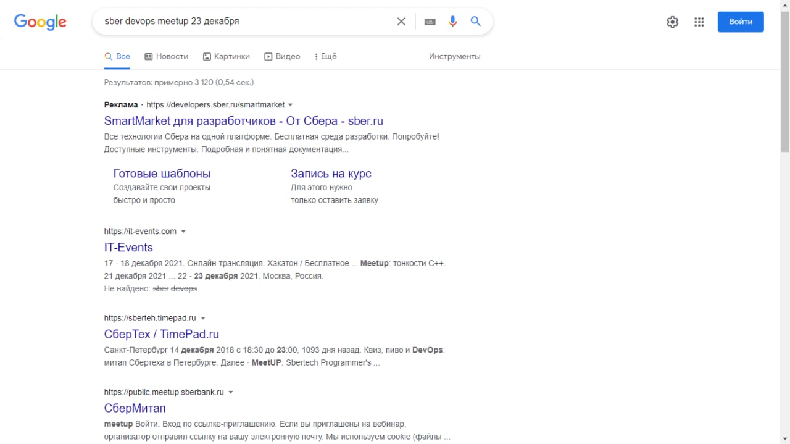Click the https://it-events.com URL text
The image size is (790, 444).
pyautogui.click(x=140, y=232)
